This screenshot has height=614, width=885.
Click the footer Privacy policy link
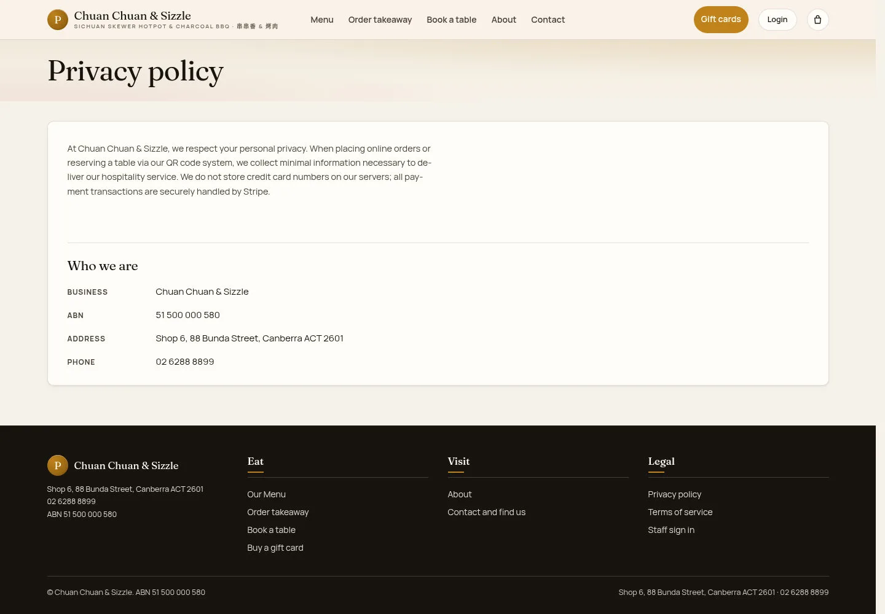[675, 494]
